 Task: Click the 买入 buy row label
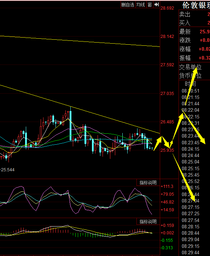click(185, 23)
